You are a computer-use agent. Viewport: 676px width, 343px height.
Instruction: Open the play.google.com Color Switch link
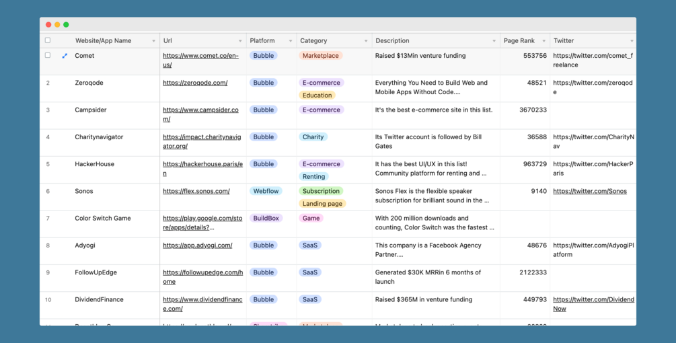click(x=202, y=223)
